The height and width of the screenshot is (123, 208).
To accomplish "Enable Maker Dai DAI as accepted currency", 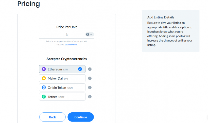I will click(62, 78).
